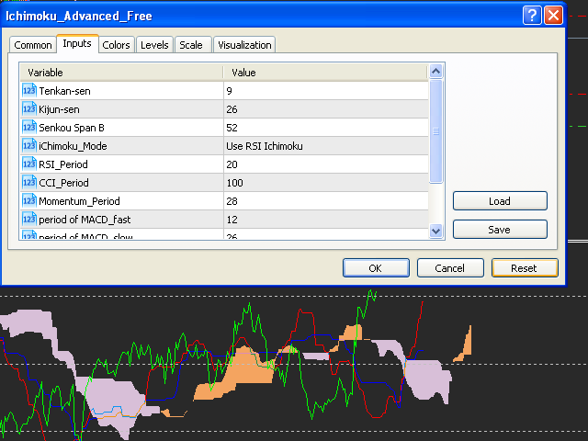Go to the Levels tab
This screenshot has height=441, width=588.
154,45
